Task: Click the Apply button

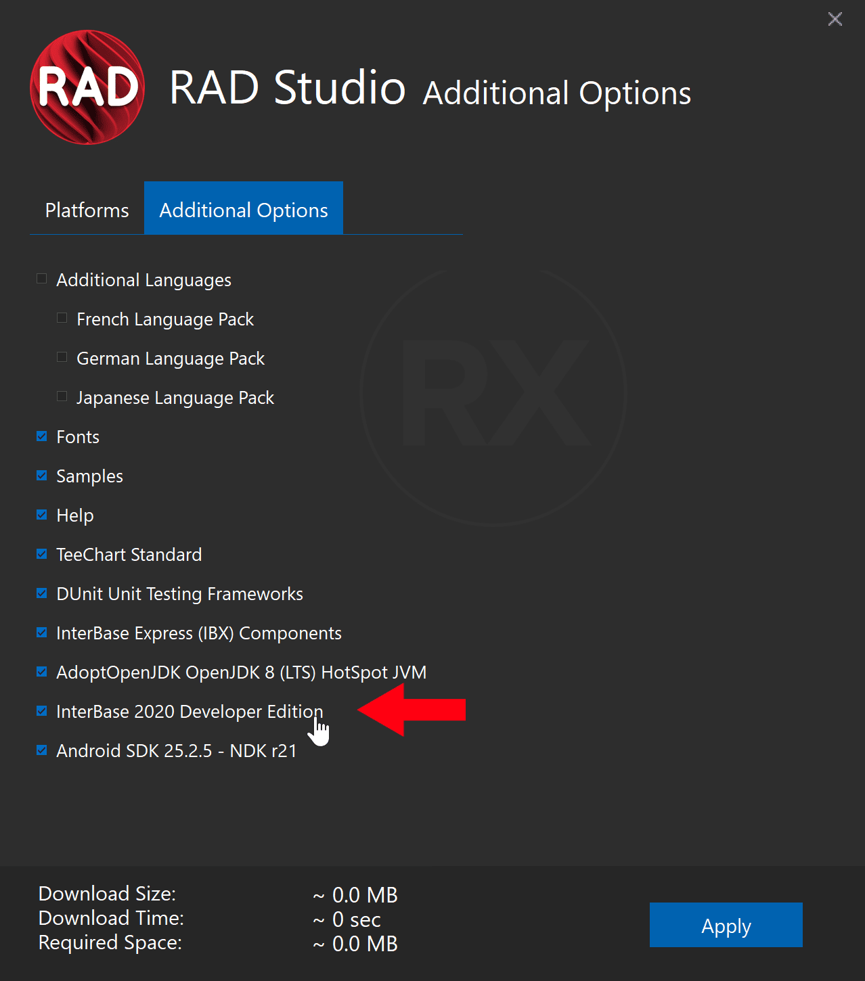Action: click(x=726, y=925)
